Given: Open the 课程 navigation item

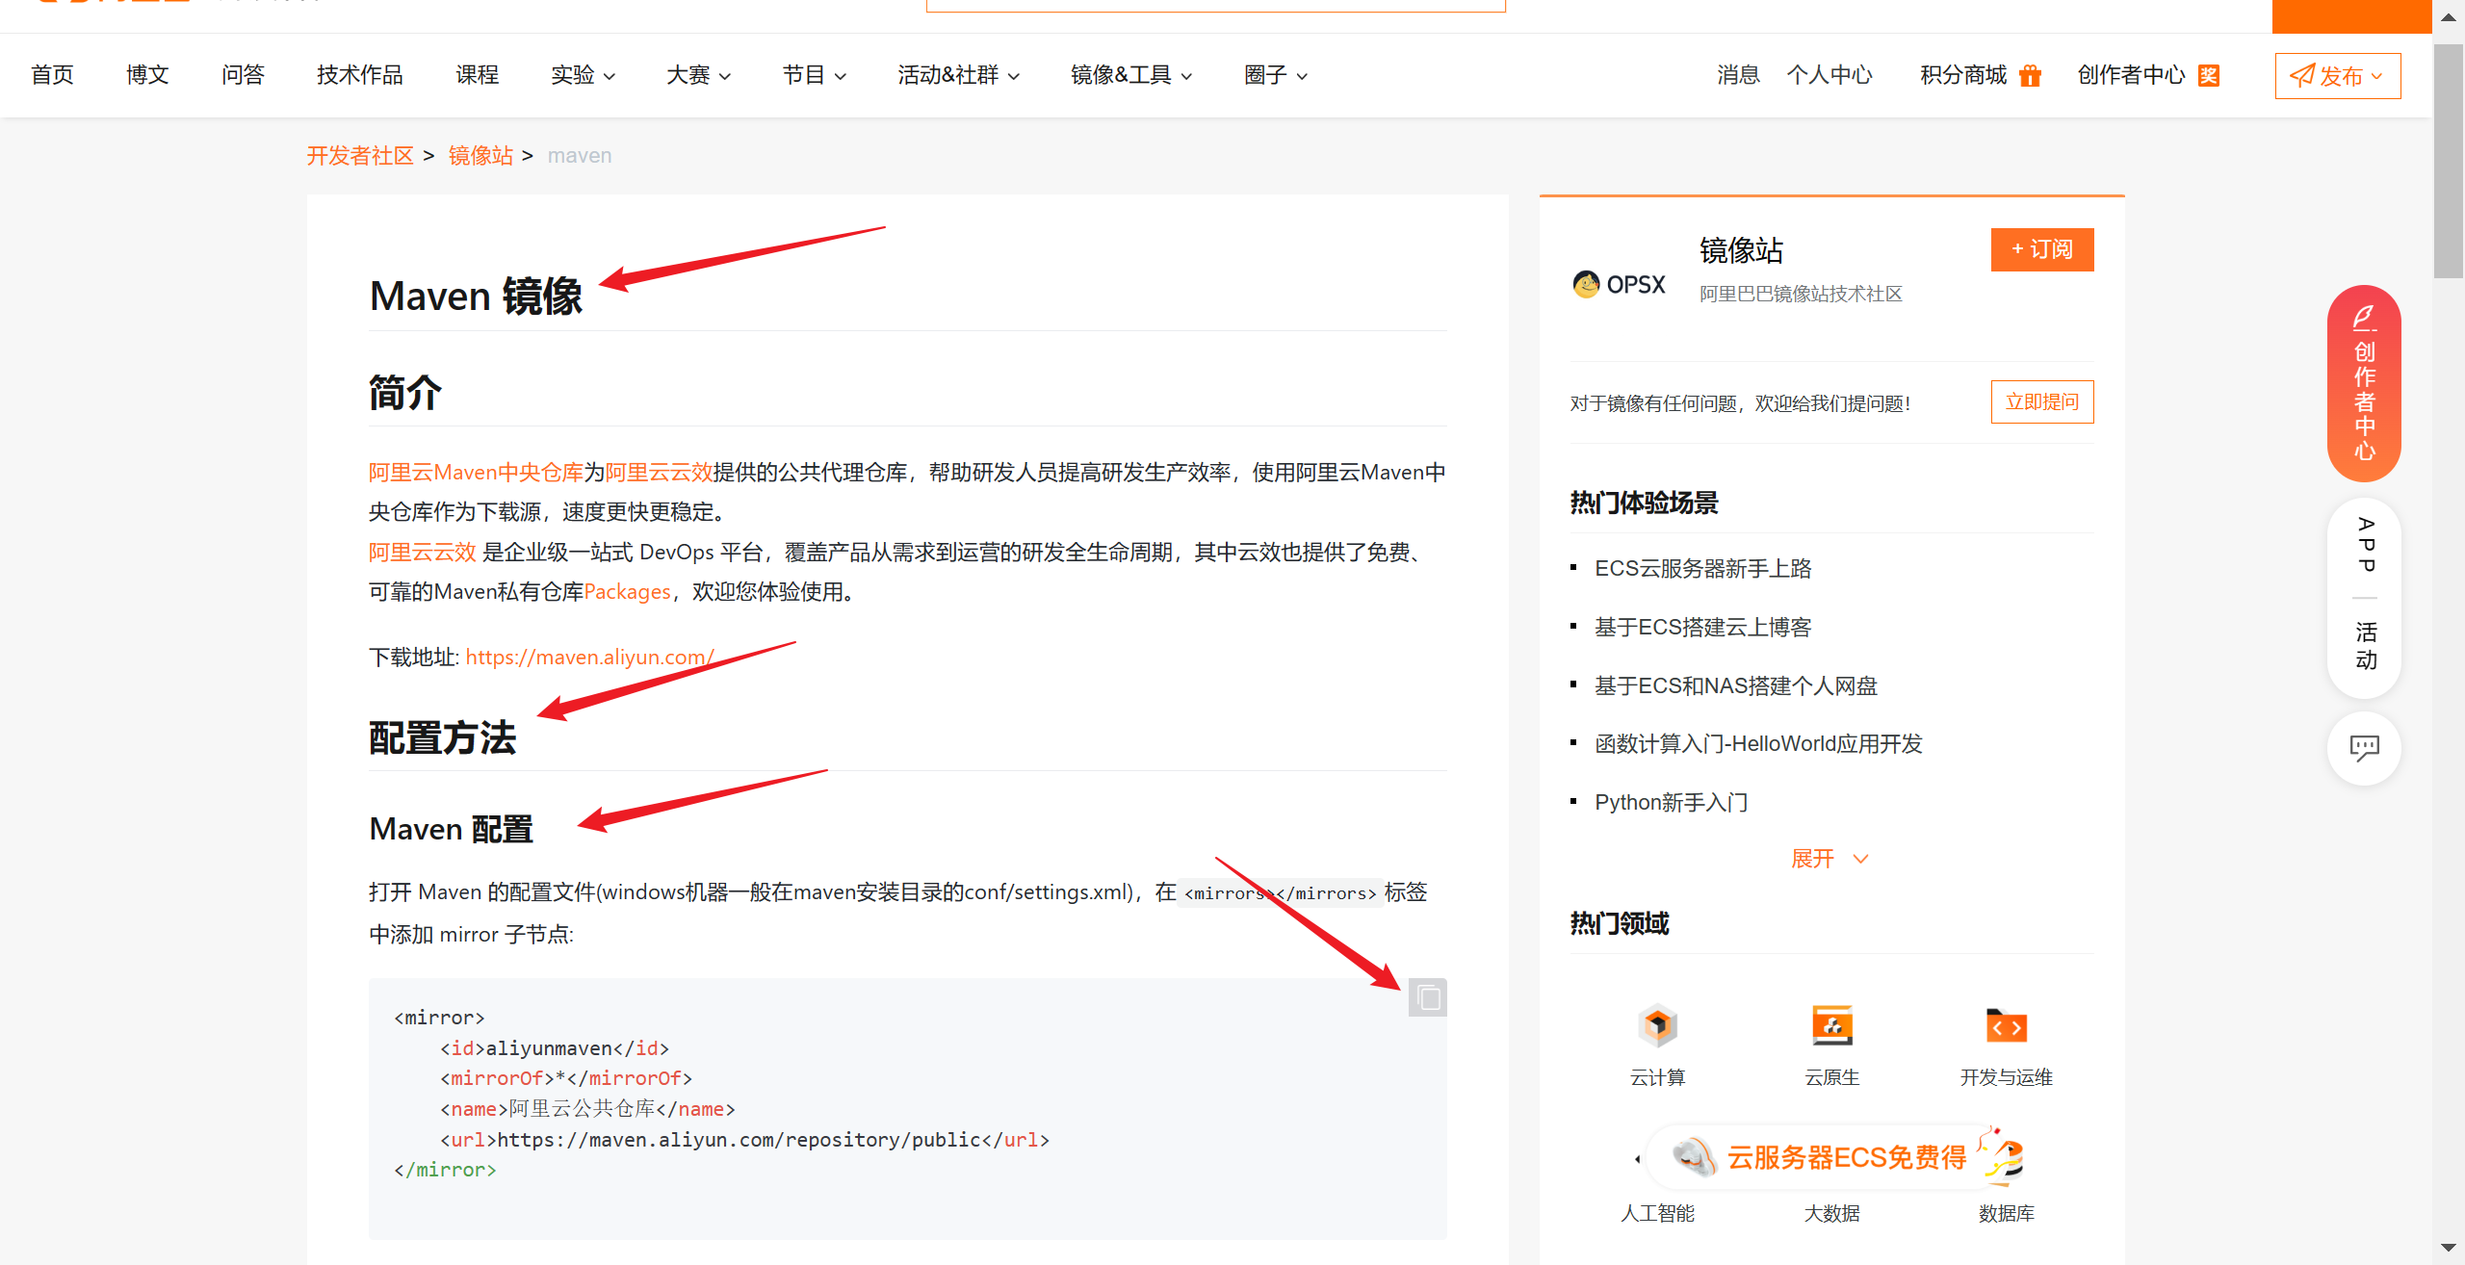Looking at the screenshot, I should pos(477,75).
